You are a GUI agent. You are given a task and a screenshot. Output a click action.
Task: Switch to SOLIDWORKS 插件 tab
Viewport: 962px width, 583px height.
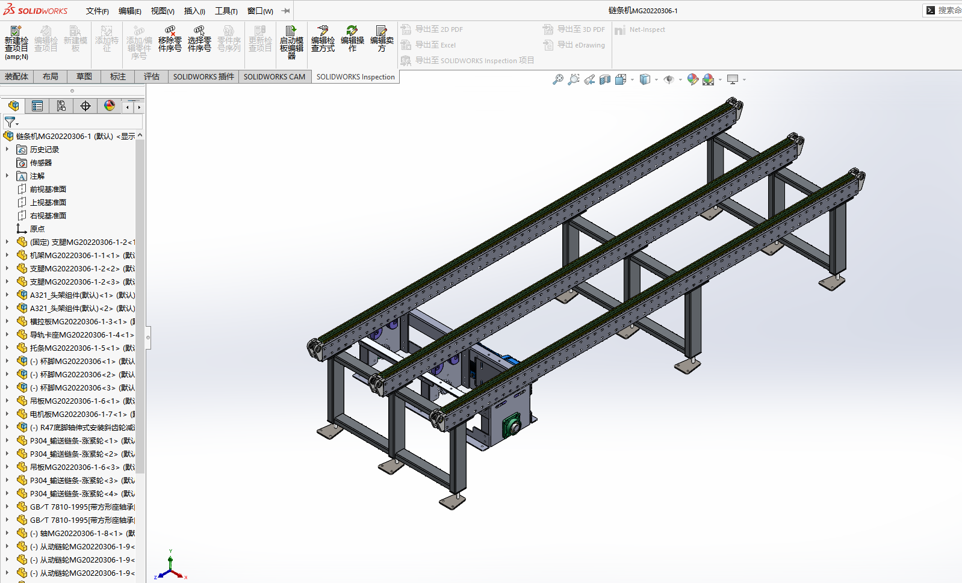203,76
